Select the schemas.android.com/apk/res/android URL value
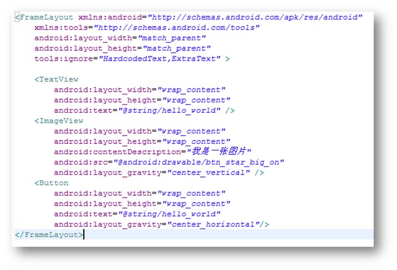The image size is (397, 270). click(x=255, y=17)
